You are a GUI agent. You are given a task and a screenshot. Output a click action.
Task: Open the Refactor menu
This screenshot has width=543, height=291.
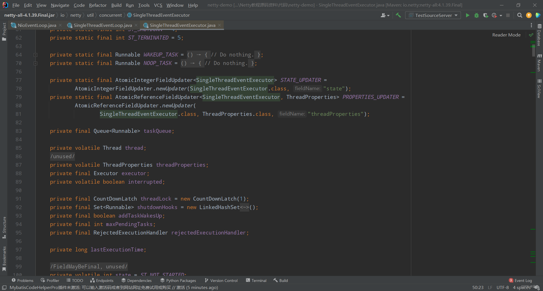click(98, 5)
